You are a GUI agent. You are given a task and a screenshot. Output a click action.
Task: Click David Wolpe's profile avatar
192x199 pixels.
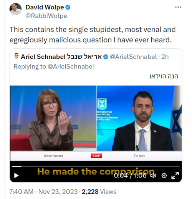point(15,9)
